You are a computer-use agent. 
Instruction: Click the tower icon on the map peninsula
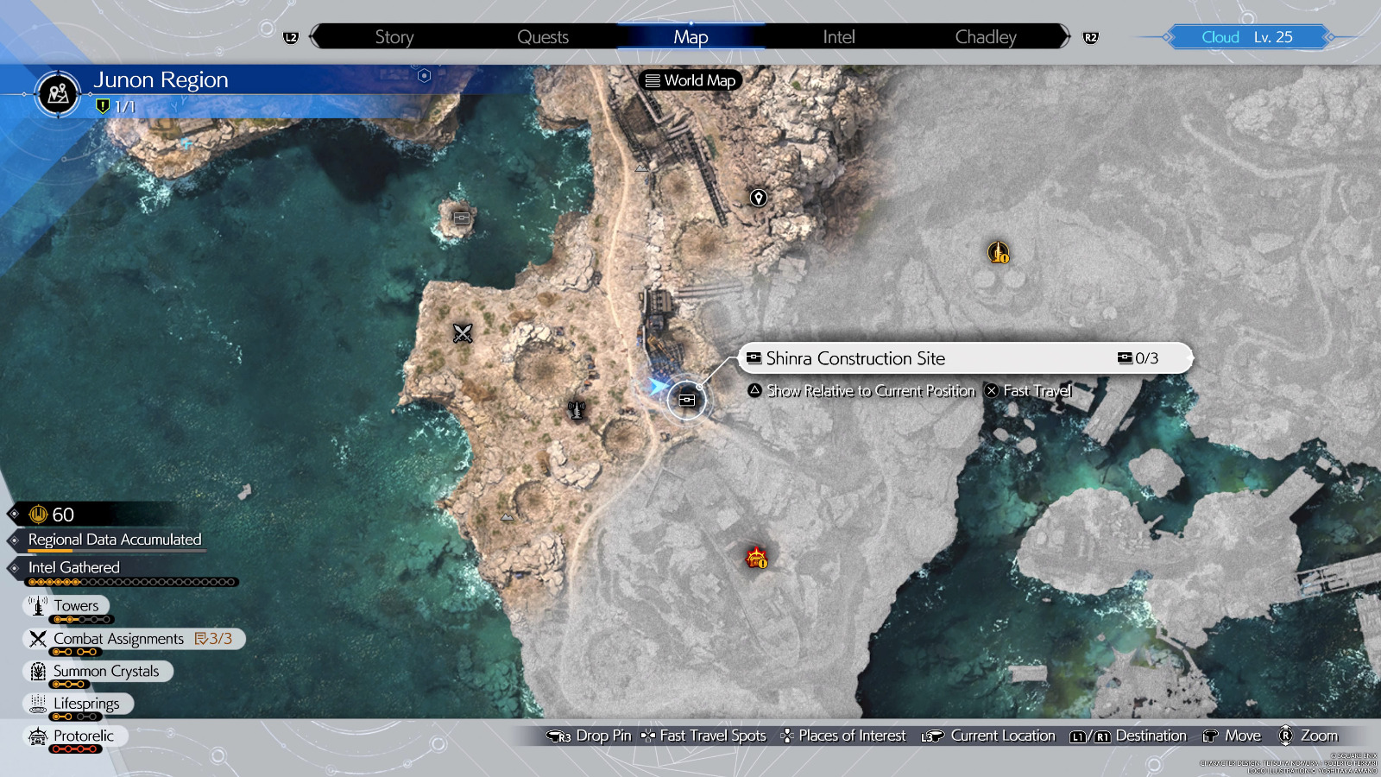(575, 410)
